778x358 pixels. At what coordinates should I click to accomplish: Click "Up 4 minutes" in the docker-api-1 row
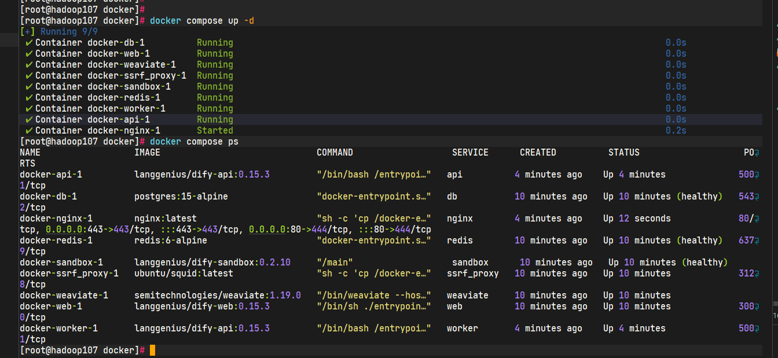pyautogui.click(x=634, y=175)
